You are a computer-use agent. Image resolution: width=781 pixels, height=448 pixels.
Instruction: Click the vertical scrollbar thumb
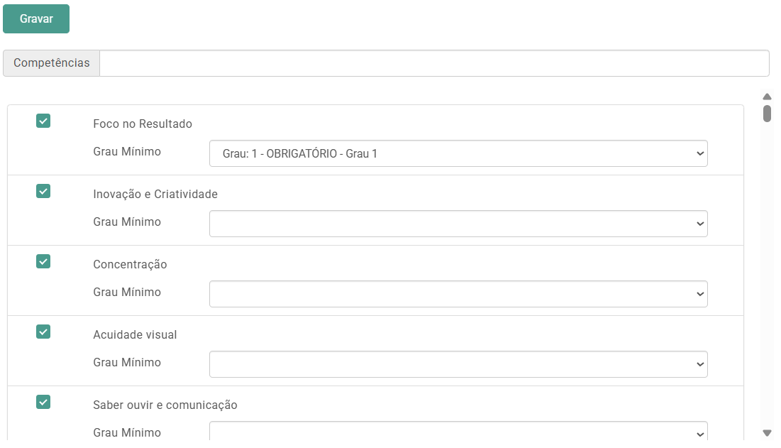767,114
